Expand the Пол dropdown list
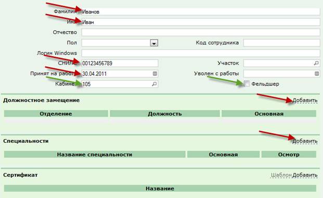 point(154,43)
